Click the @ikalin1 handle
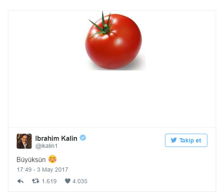The image size is (217, 192). [x=46, y=146]
